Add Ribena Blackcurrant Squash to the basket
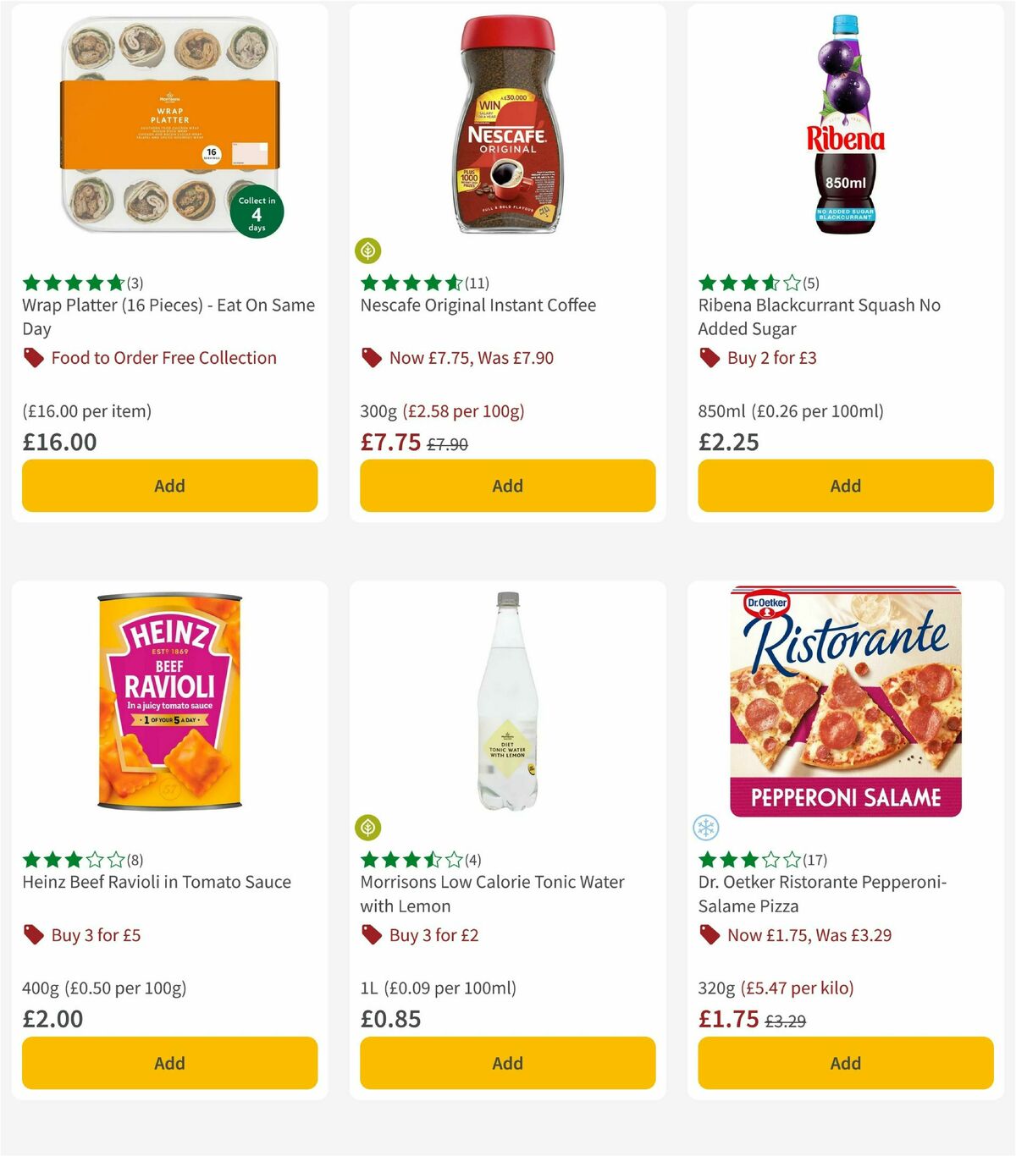The height and width of the screenshot is (1156, 1016). tap(844, 486)
